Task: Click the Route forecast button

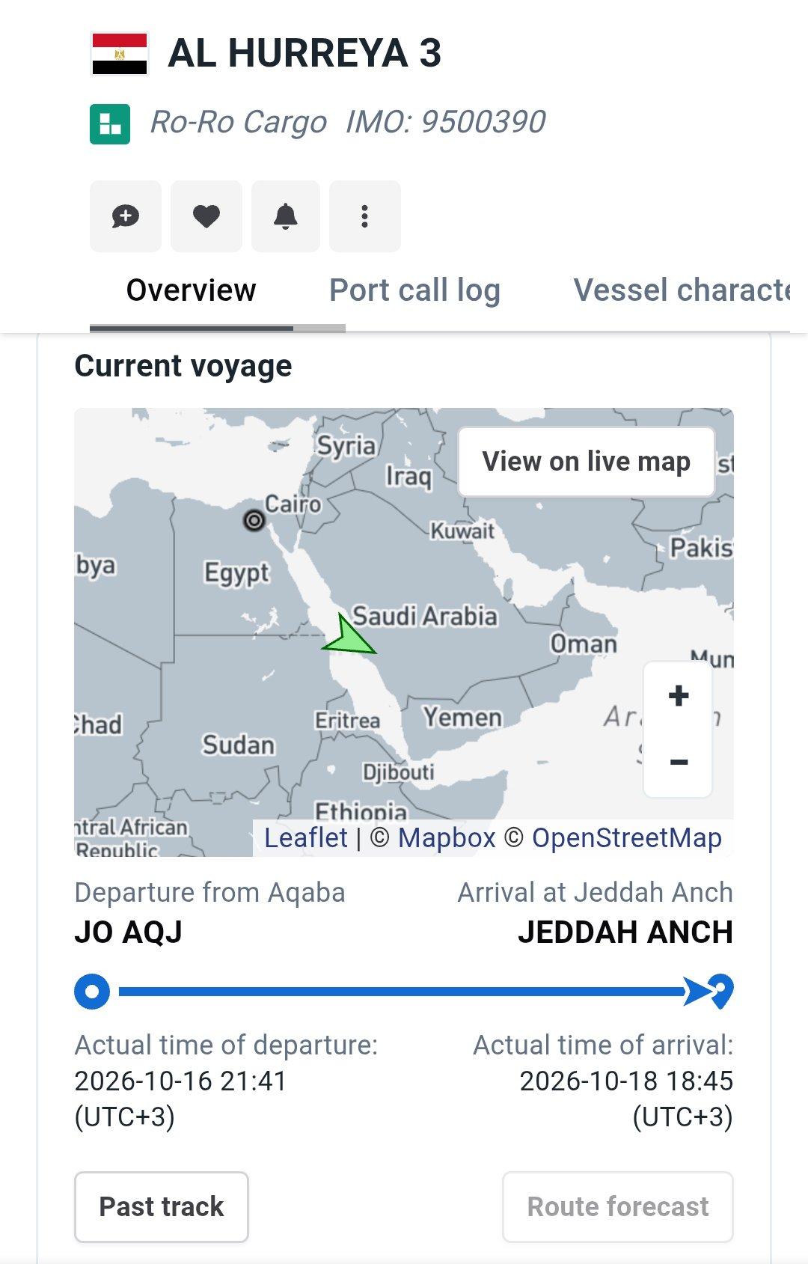Action: (618, 1206)
